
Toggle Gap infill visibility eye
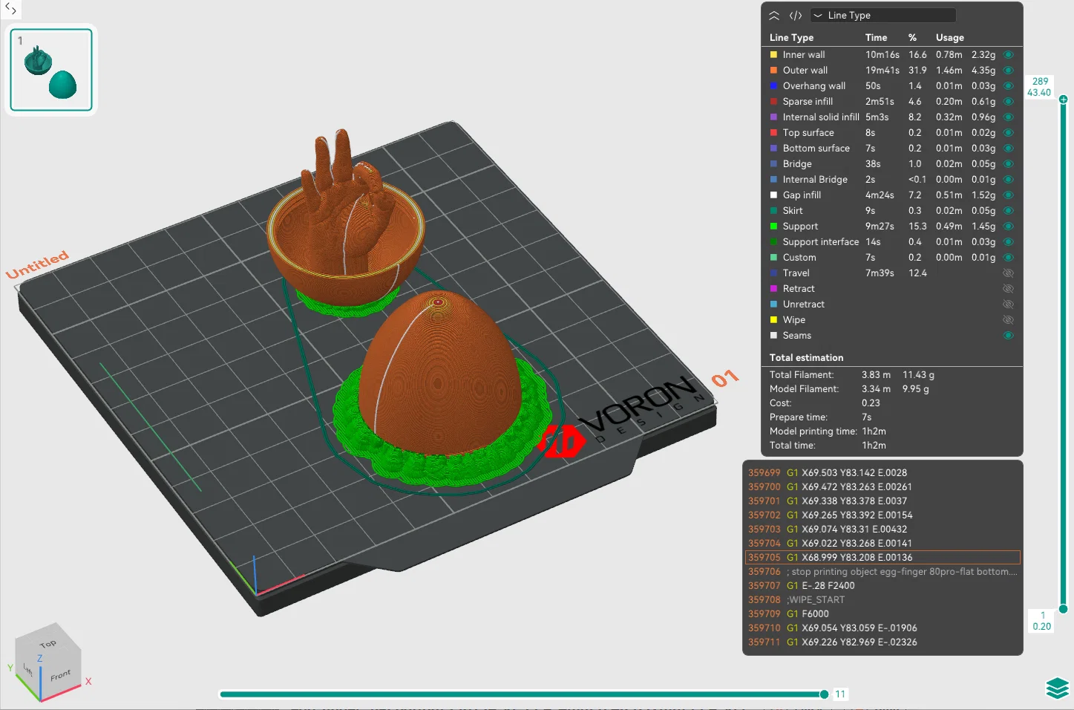pyautogui.click(x=1008, y=195)
